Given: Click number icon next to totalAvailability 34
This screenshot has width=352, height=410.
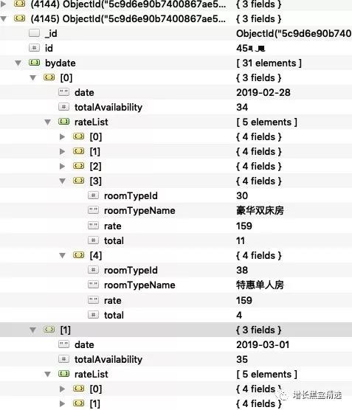Looking at the screenshot, I should click(64, 107).
